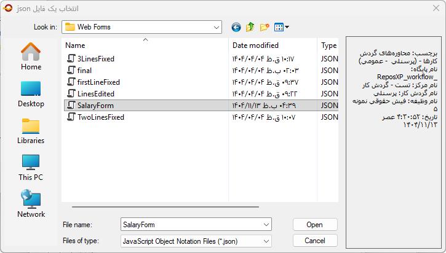
Task: Select the firstLineFixed file
Action: click(x=98, y=82)
